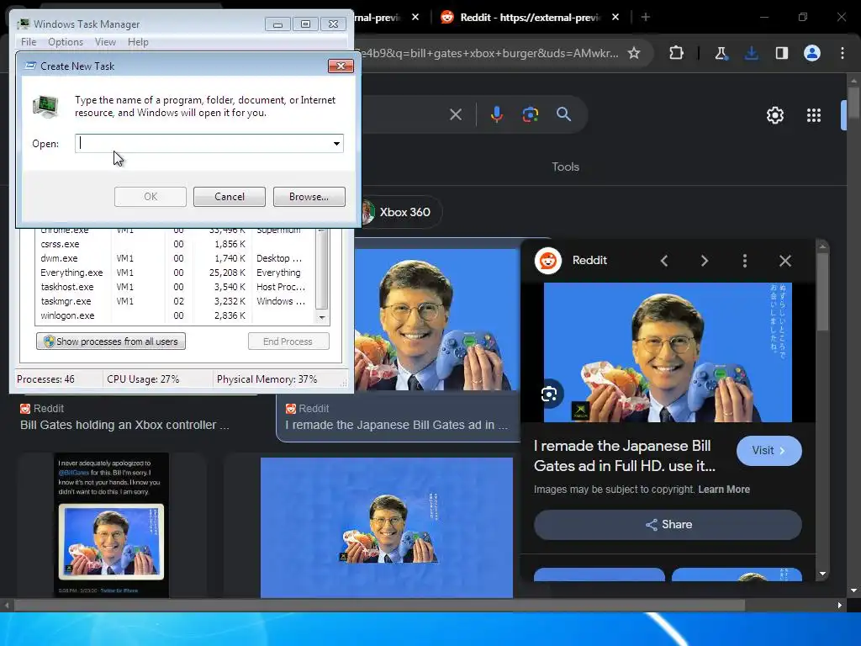Close the Reddit browser tab
Viewport: 861px width, 646px height.
click(615, 18)
